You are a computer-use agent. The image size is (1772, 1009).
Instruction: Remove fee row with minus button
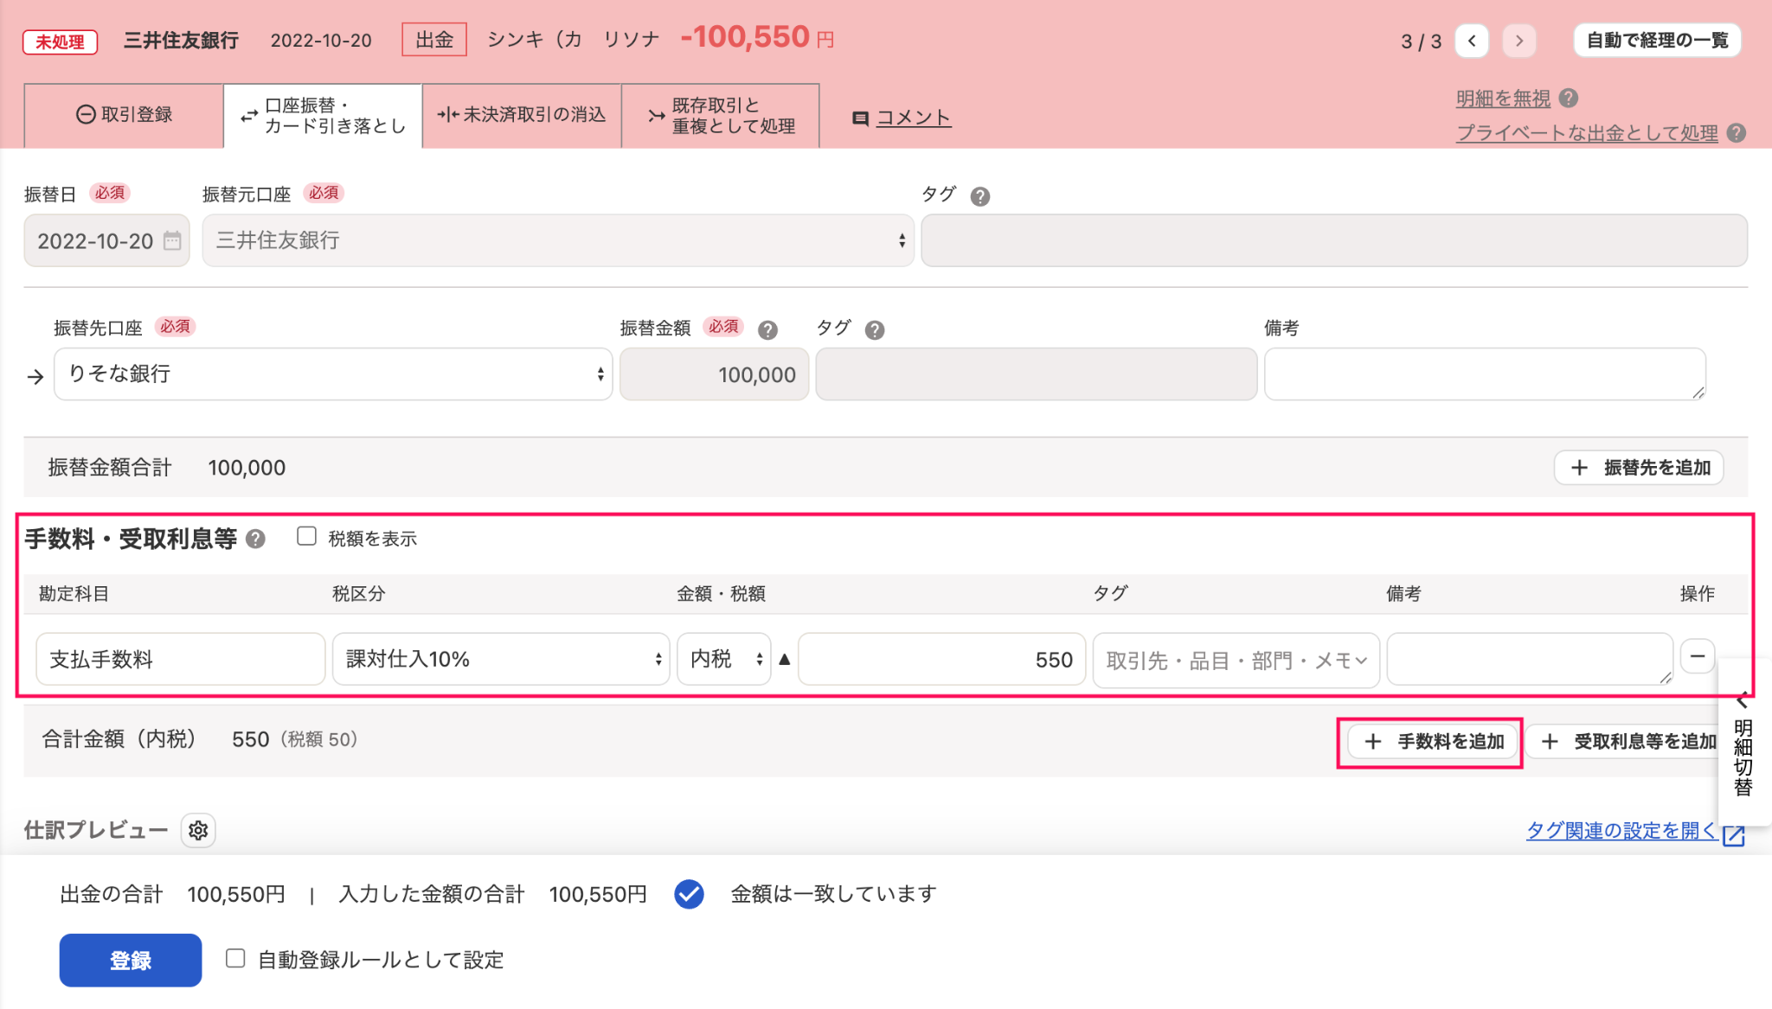point(1698,656)
